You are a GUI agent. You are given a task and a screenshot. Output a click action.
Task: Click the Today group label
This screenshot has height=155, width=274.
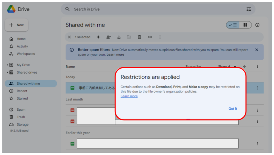tap(70, 77)
